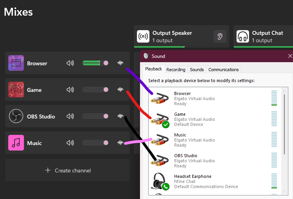293x199 pixels.
Task: Select the Output Chat mix
Action: click(263, 36)
